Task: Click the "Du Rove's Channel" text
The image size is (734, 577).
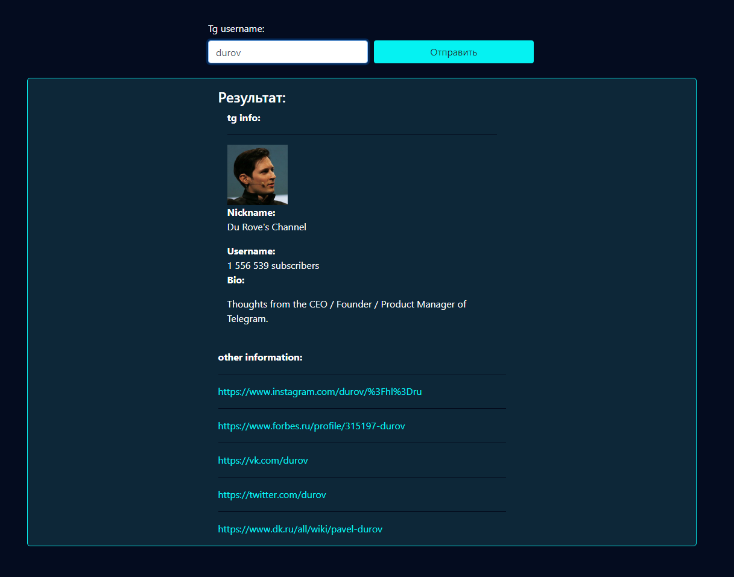Action: pyautogui.click(x=267, y=227)
